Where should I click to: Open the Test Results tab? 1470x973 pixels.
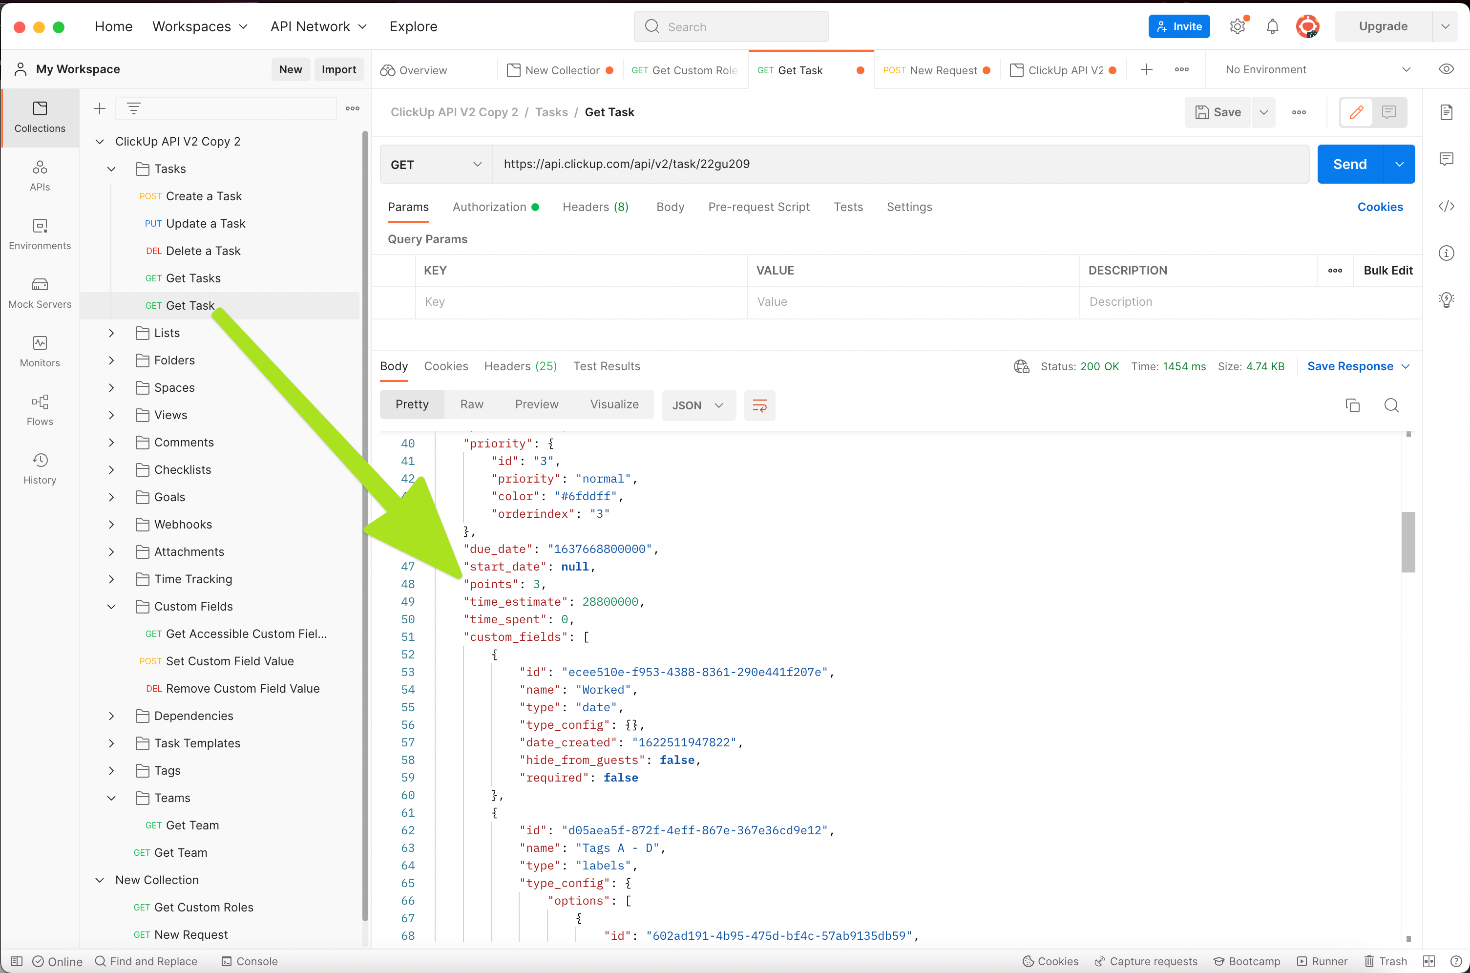607,366
